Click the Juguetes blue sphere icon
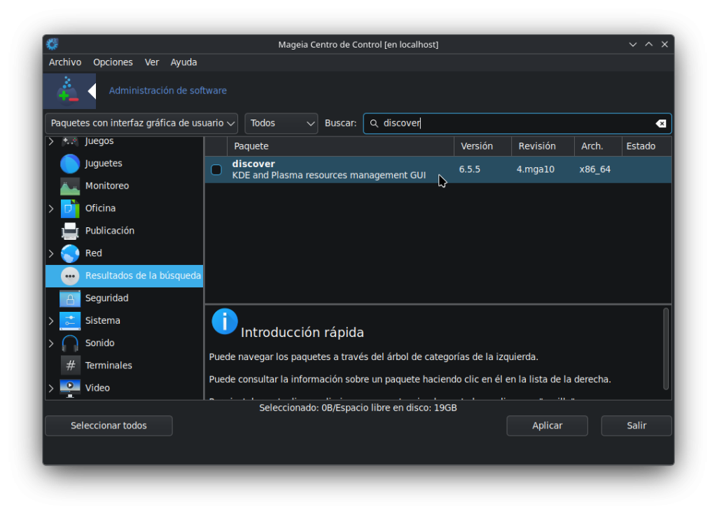This screenshot has height=516, width=717. pyautogui.click(x=70, y=164)
